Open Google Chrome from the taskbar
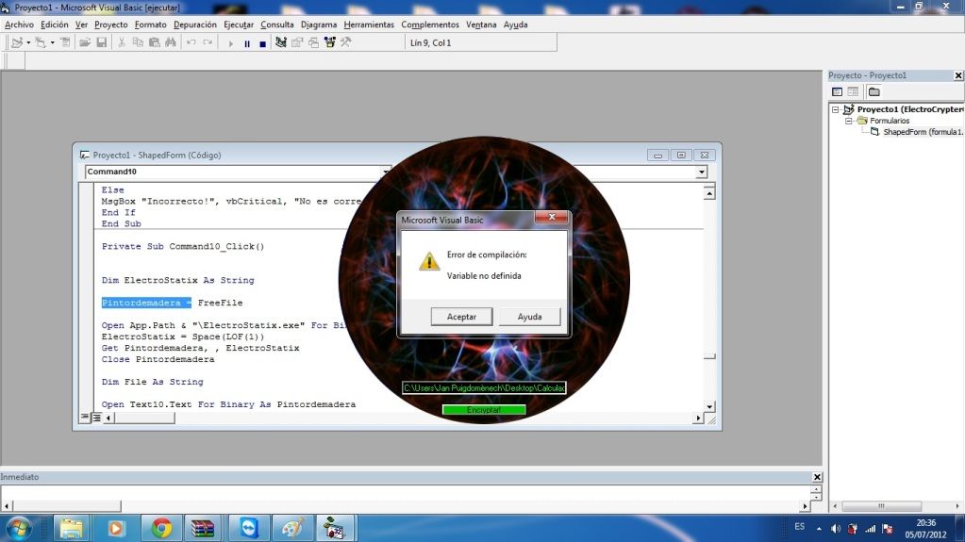Image resolution: width=965 pixels, height=542 pixels. click(x=161, y=528)
